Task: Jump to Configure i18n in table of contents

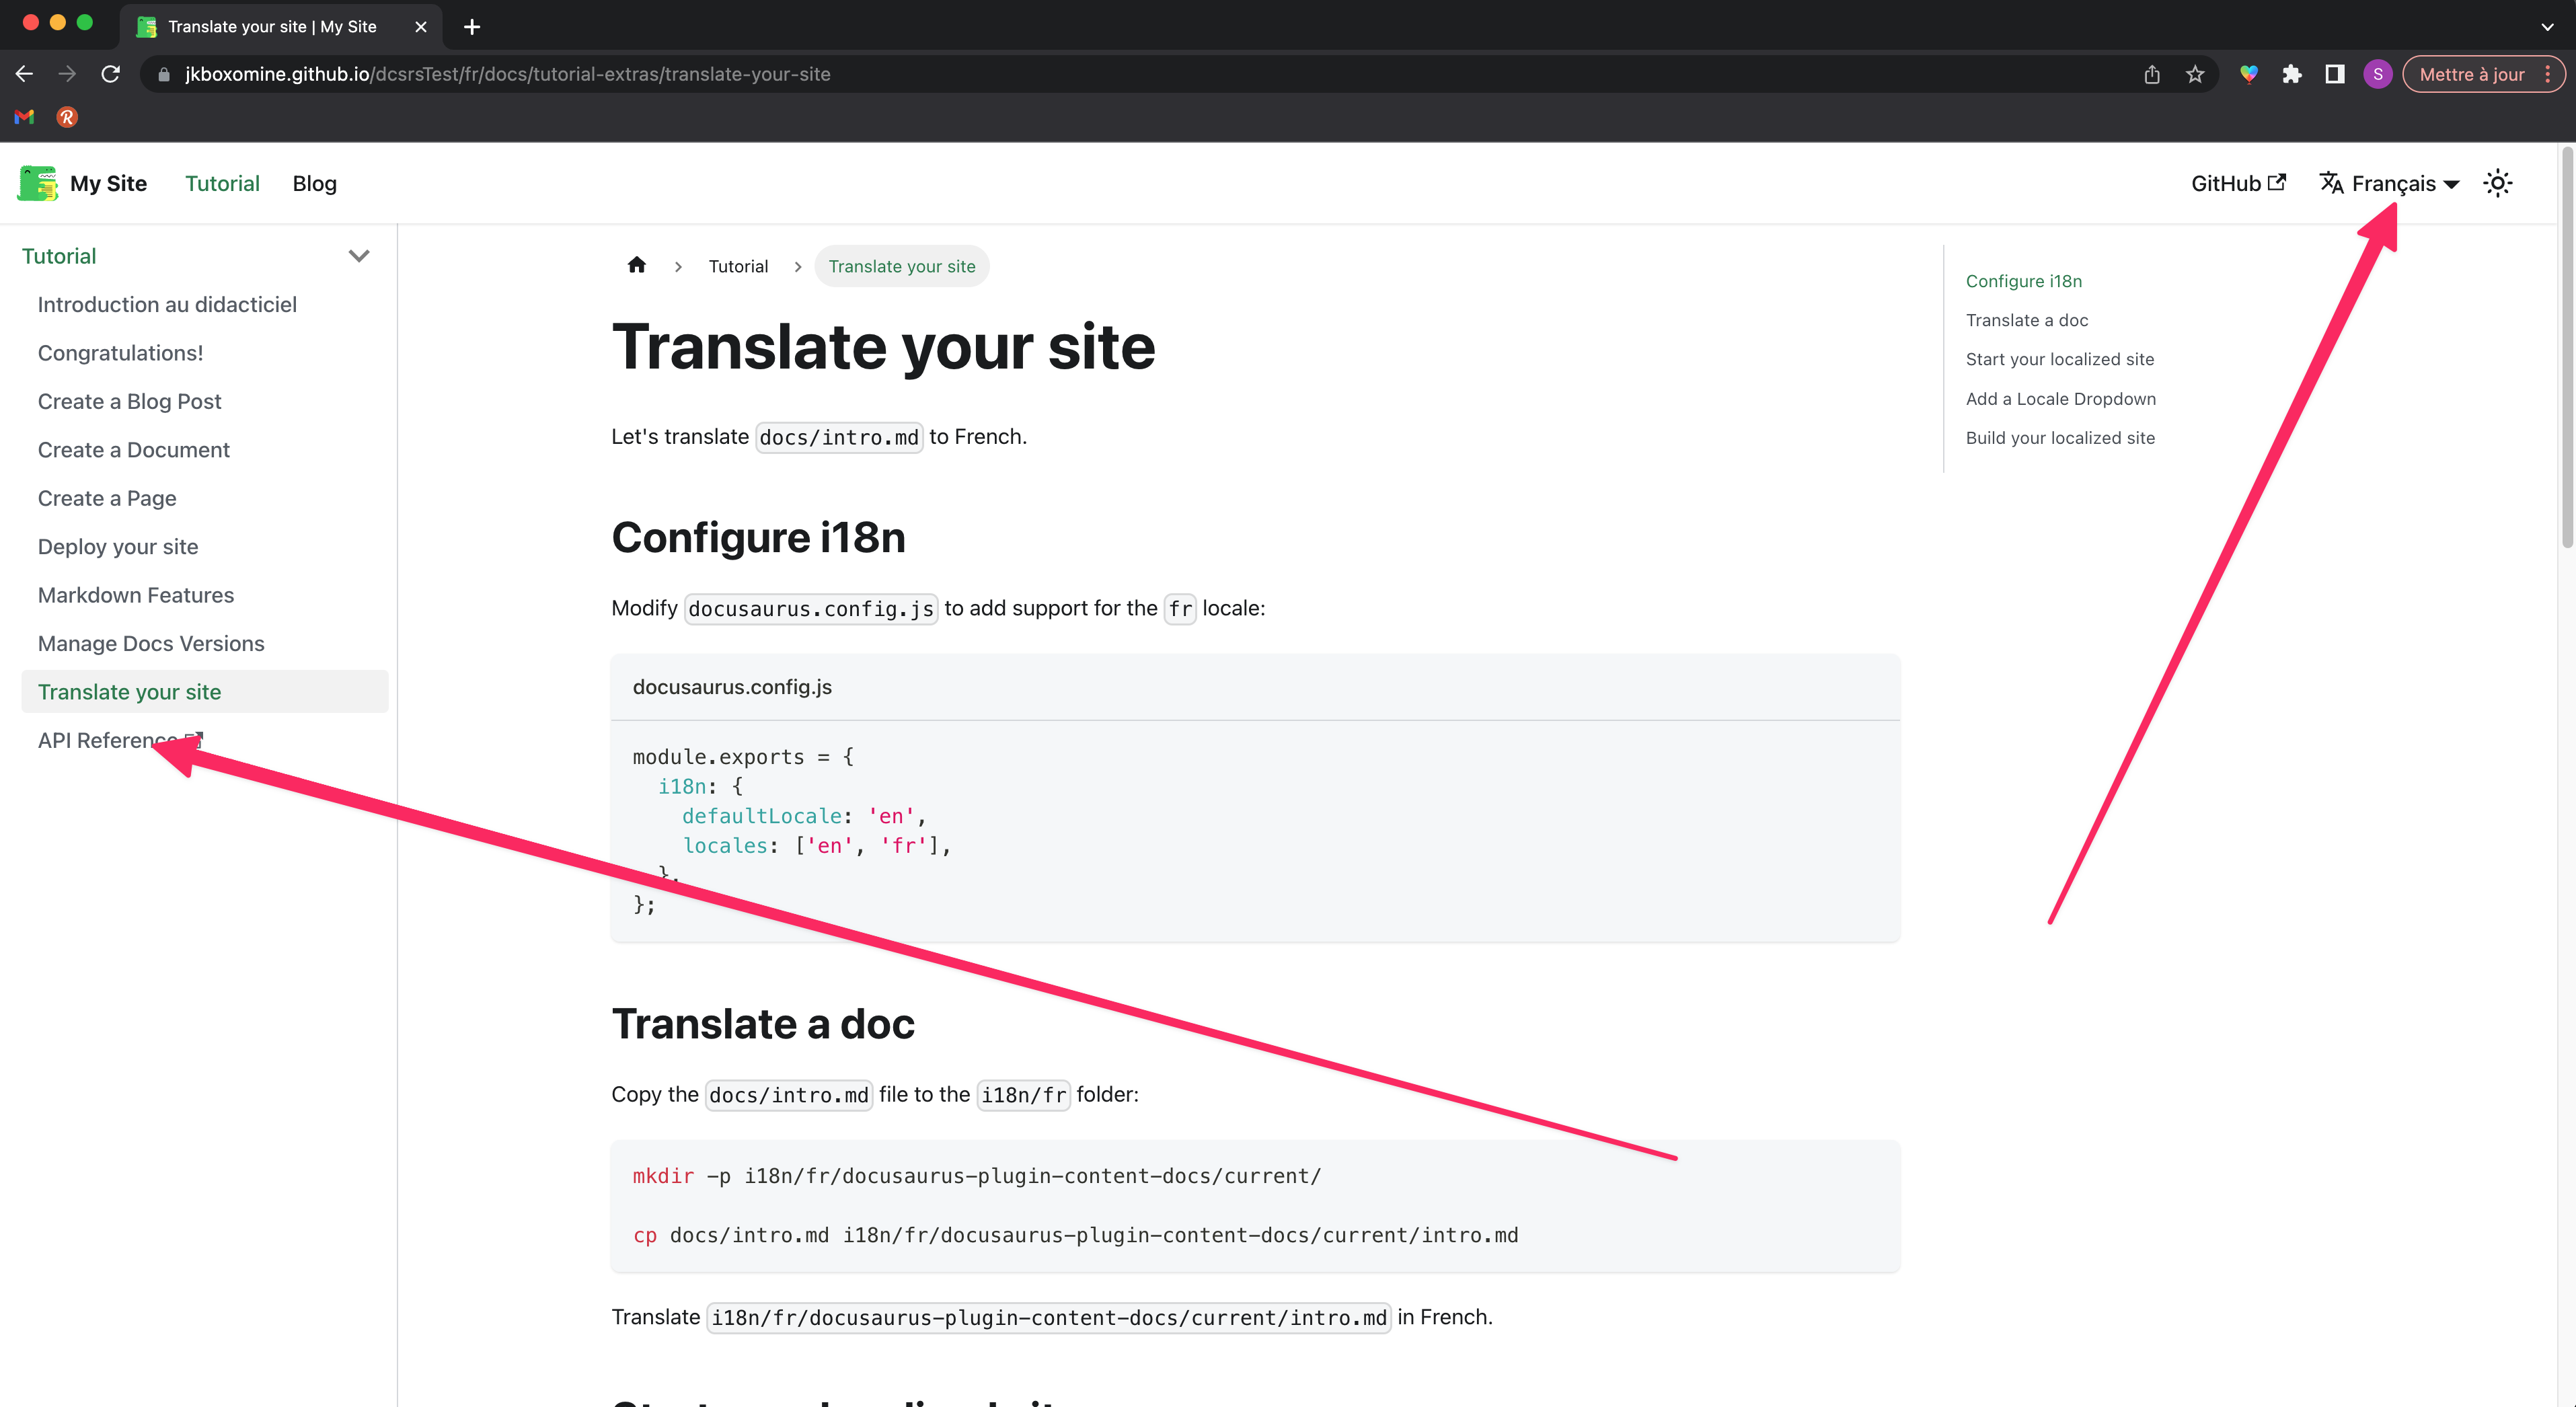Action: [x=2023, y=281]
